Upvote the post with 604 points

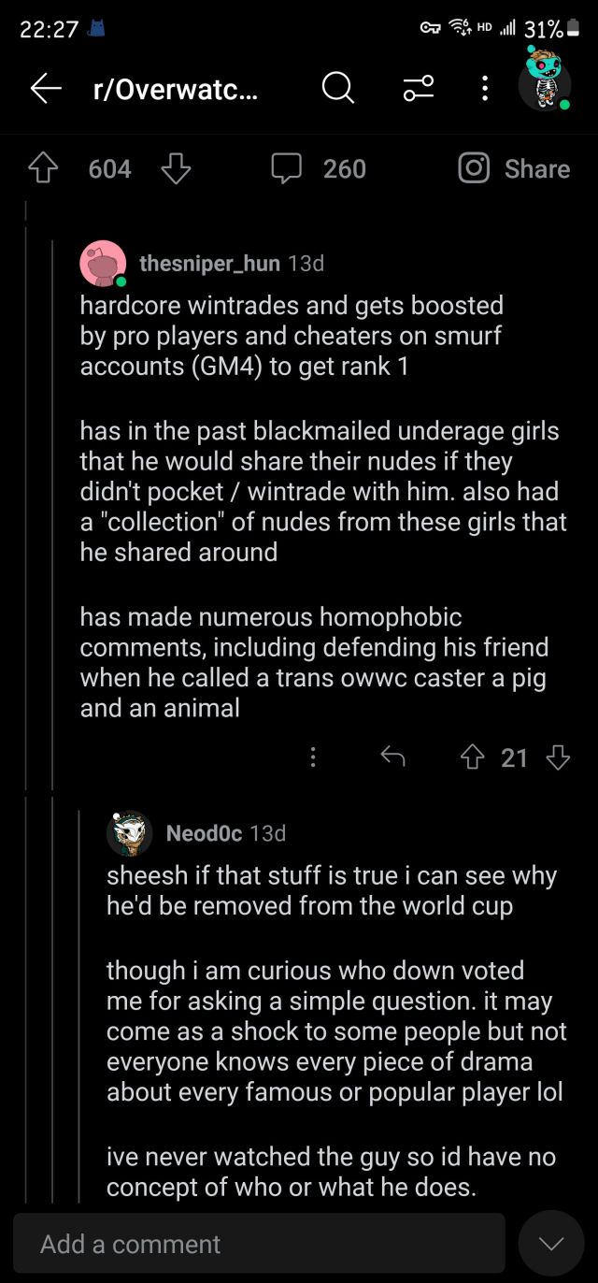pyautogui.click(x=43, y=169)
